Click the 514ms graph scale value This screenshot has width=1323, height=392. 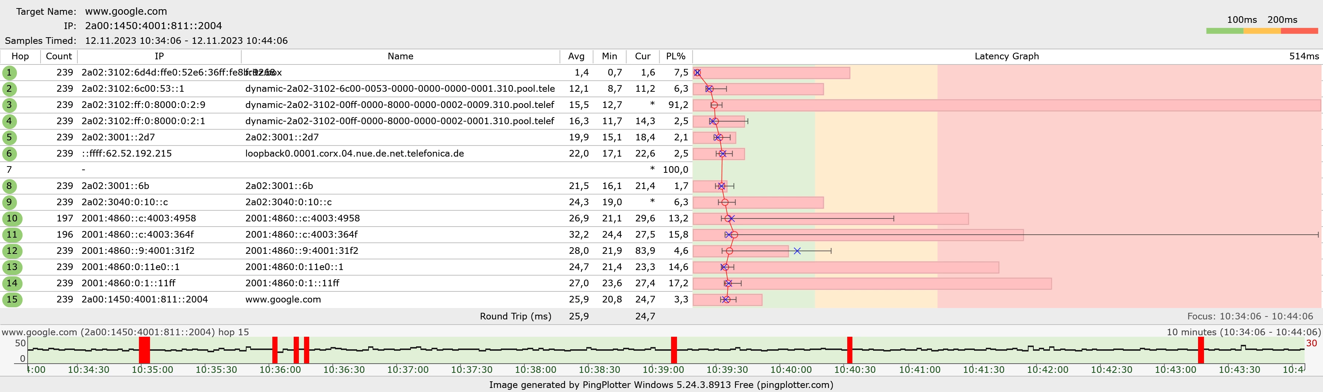pos(1304,56)
